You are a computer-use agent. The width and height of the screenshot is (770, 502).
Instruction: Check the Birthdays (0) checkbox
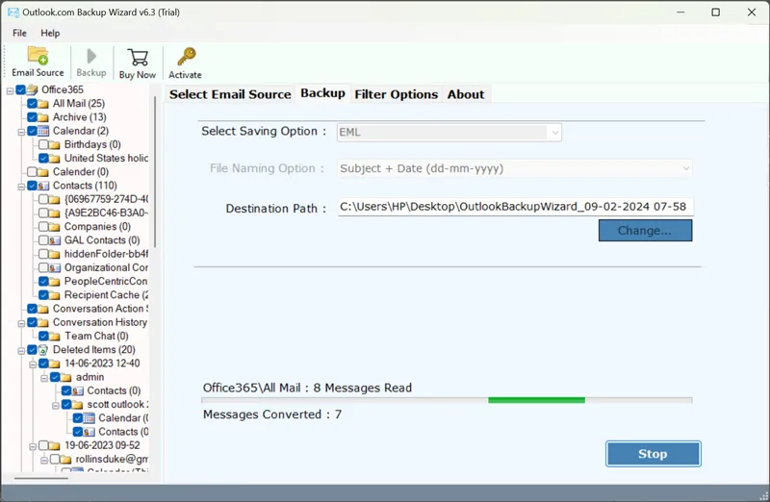pos(43,145)
